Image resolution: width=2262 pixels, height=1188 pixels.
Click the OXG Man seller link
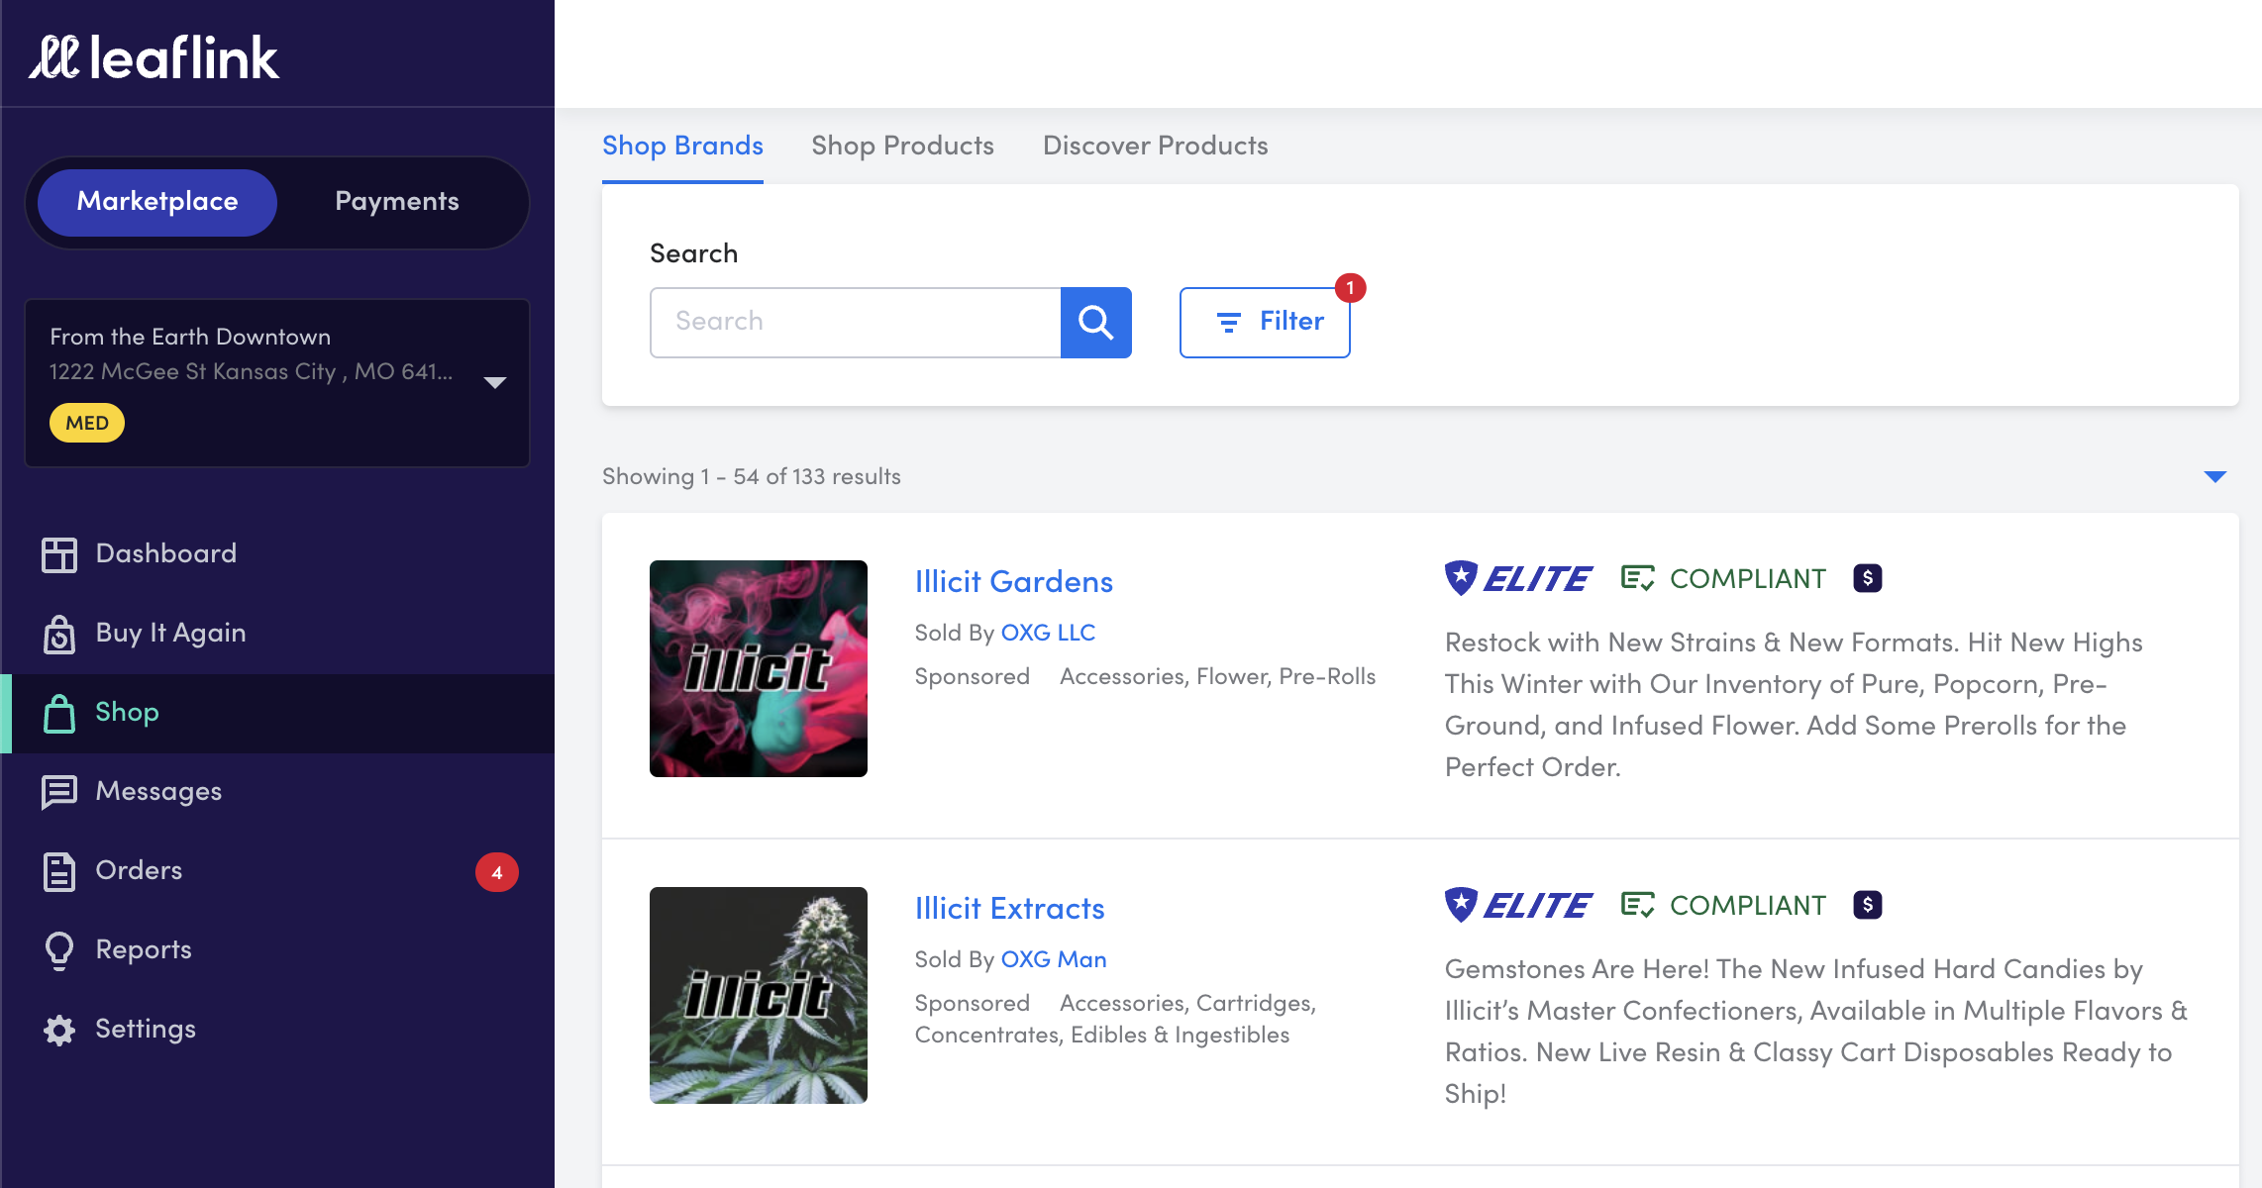coord(1052,957)
